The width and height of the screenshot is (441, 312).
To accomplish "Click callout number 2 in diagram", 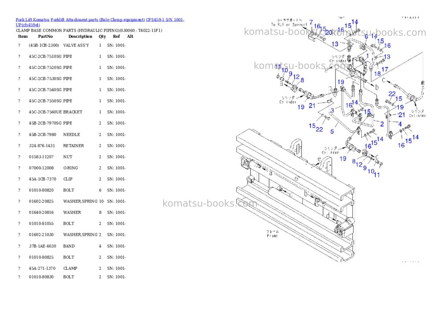I will click(382, 124).
